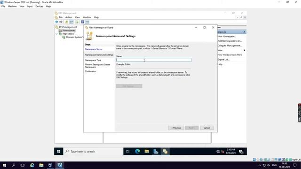Open the host Action Center icon

[295, 165]
